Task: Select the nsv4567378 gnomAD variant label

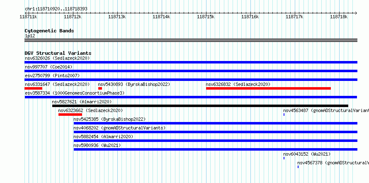Action: coord(333,163)
